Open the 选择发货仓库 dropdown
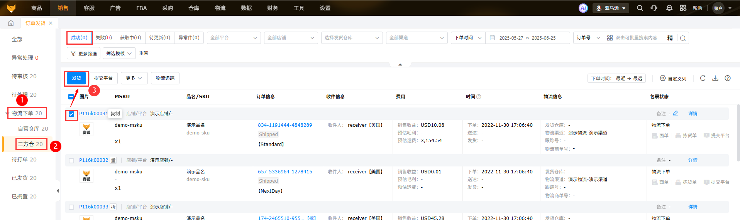This screenshot has height=220, width=740. (x=352, y=38)
